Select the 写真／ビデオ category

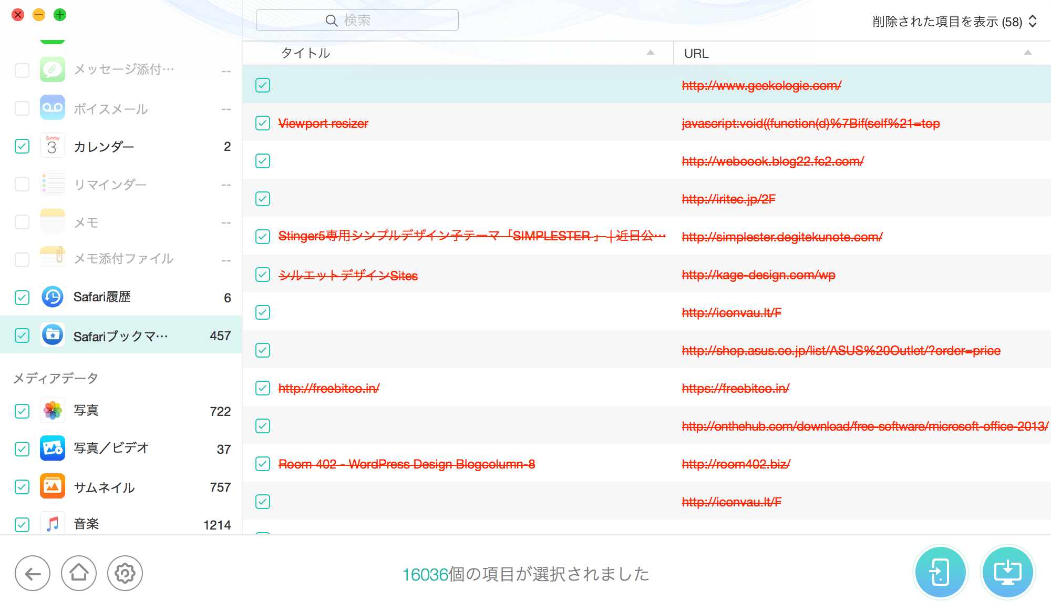(121, 449)
